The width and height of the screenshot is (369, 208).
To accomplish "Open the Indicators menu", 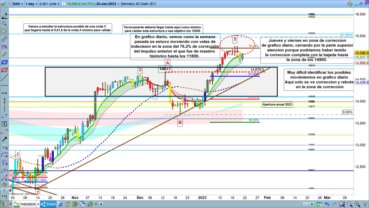I will 25,204.
